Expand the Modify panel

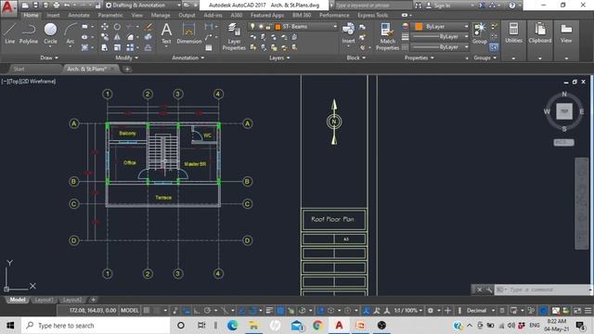[127, 58]
